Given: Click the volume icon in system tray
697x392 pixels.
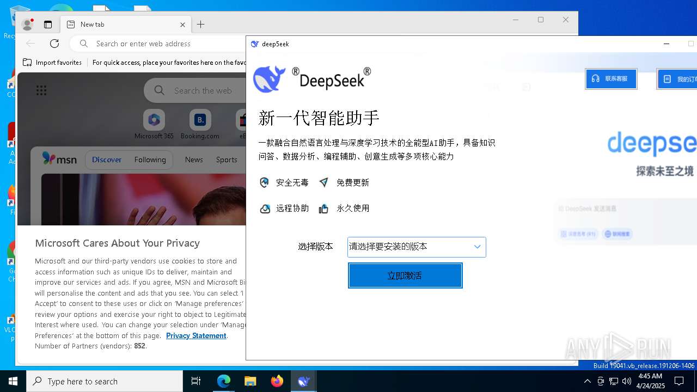Looking at the screenshot, I should click(x=627, y=381).
